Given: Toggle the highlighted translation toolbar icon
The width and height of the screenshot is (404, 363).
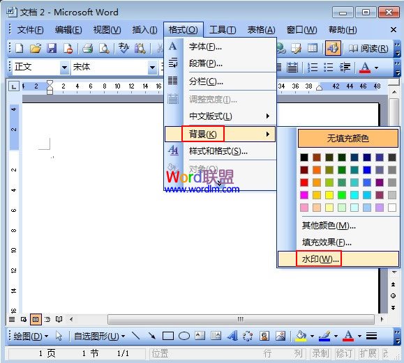Looking at the screenshot, I should pyautogui.click(x=333, y=48).
